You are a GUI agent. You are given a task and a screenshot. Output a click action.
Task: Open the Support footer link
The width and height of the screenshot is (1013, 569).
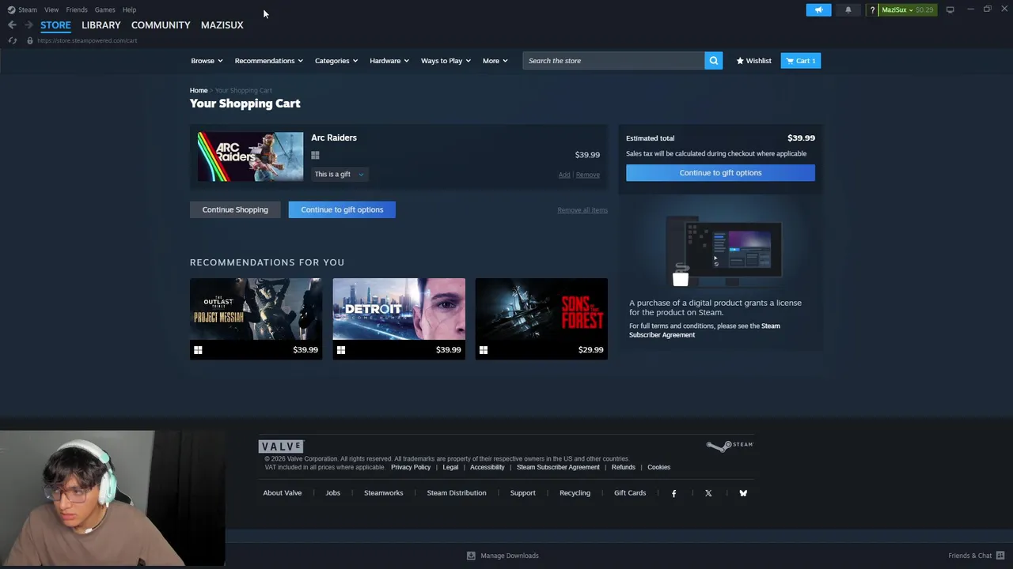(x=522, y=493)
